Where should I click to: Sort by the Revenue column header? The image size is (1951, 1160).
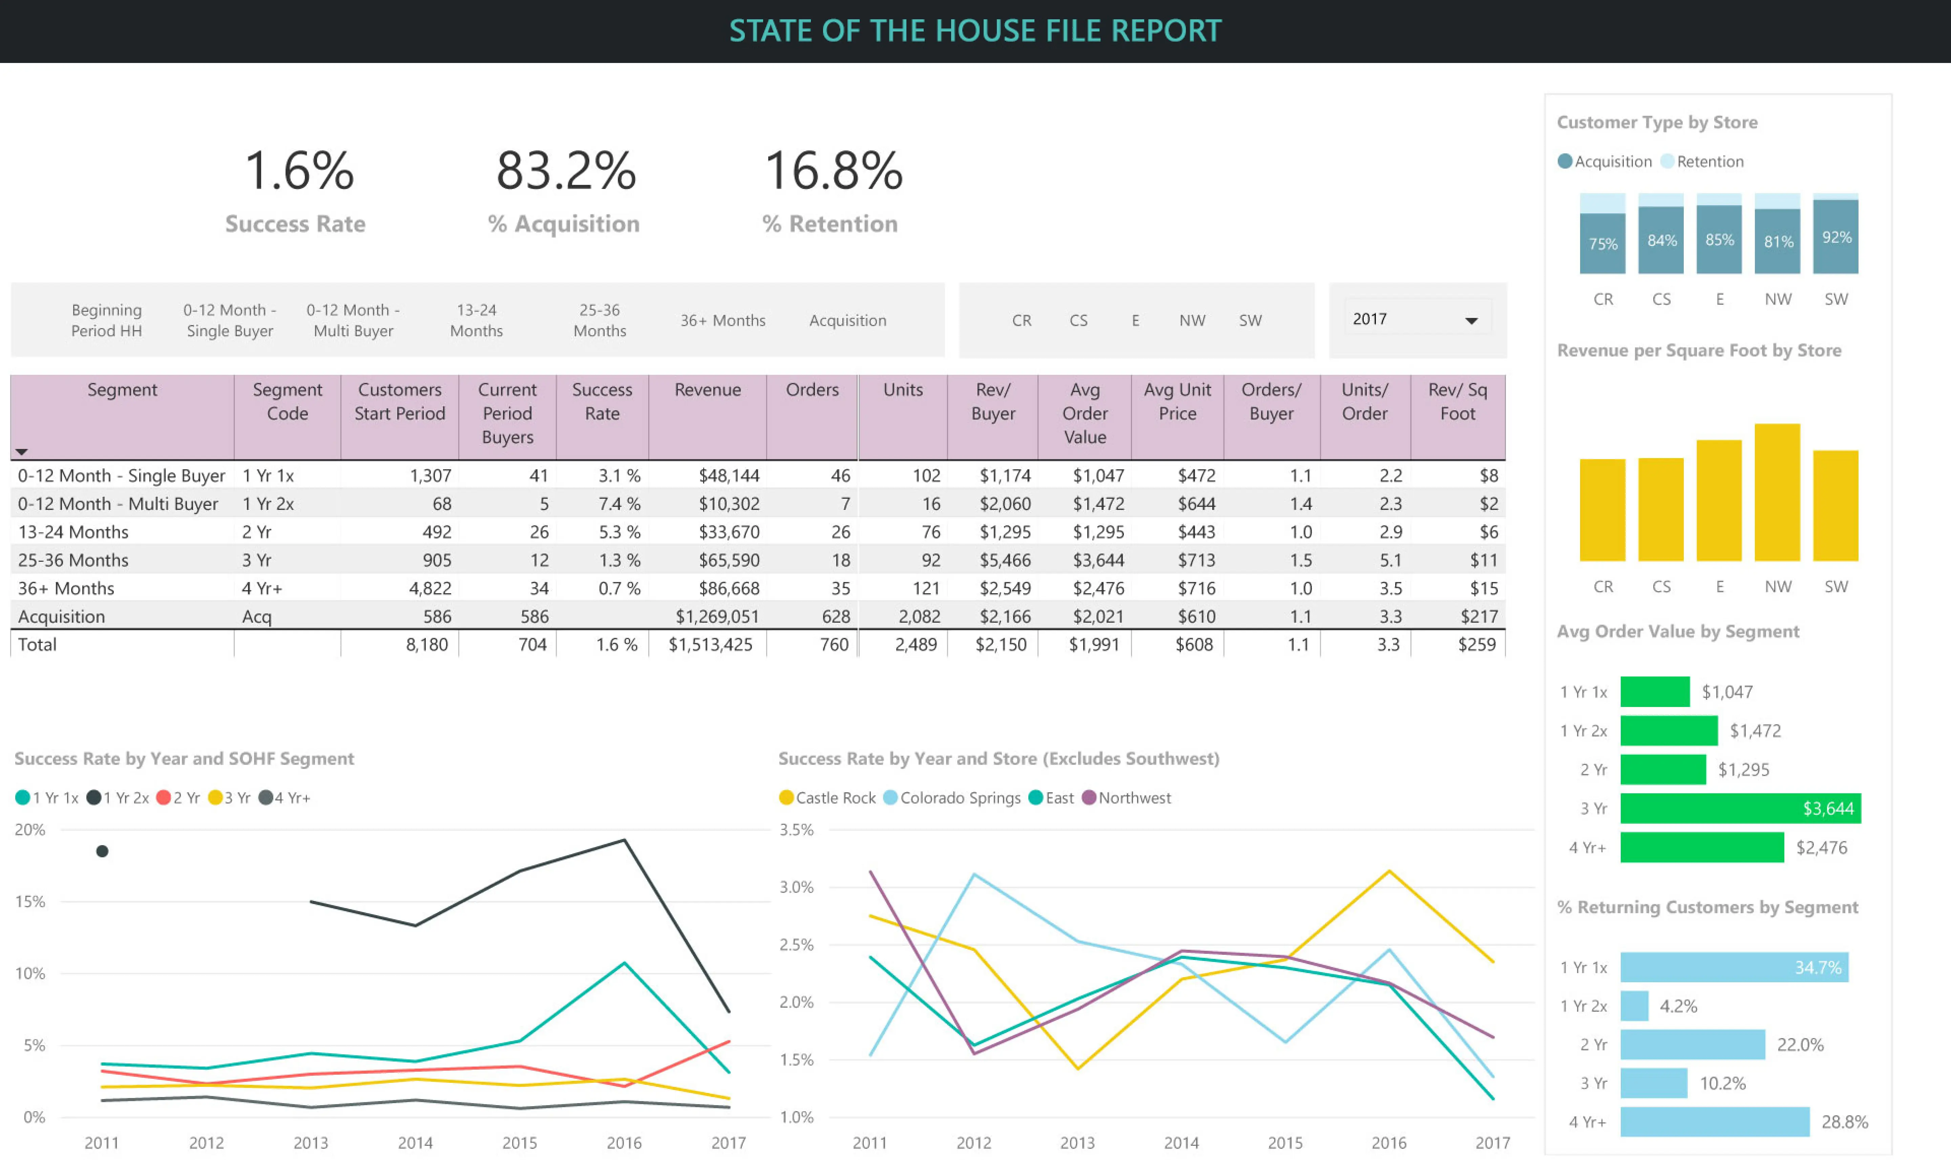[708, 416]
